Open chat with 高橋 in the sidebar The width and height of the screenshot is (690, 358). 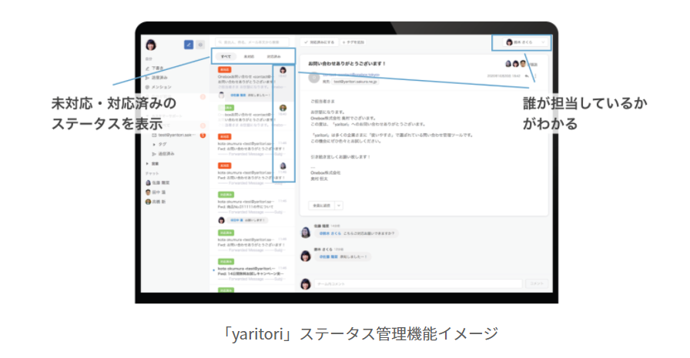pos(156,202)
